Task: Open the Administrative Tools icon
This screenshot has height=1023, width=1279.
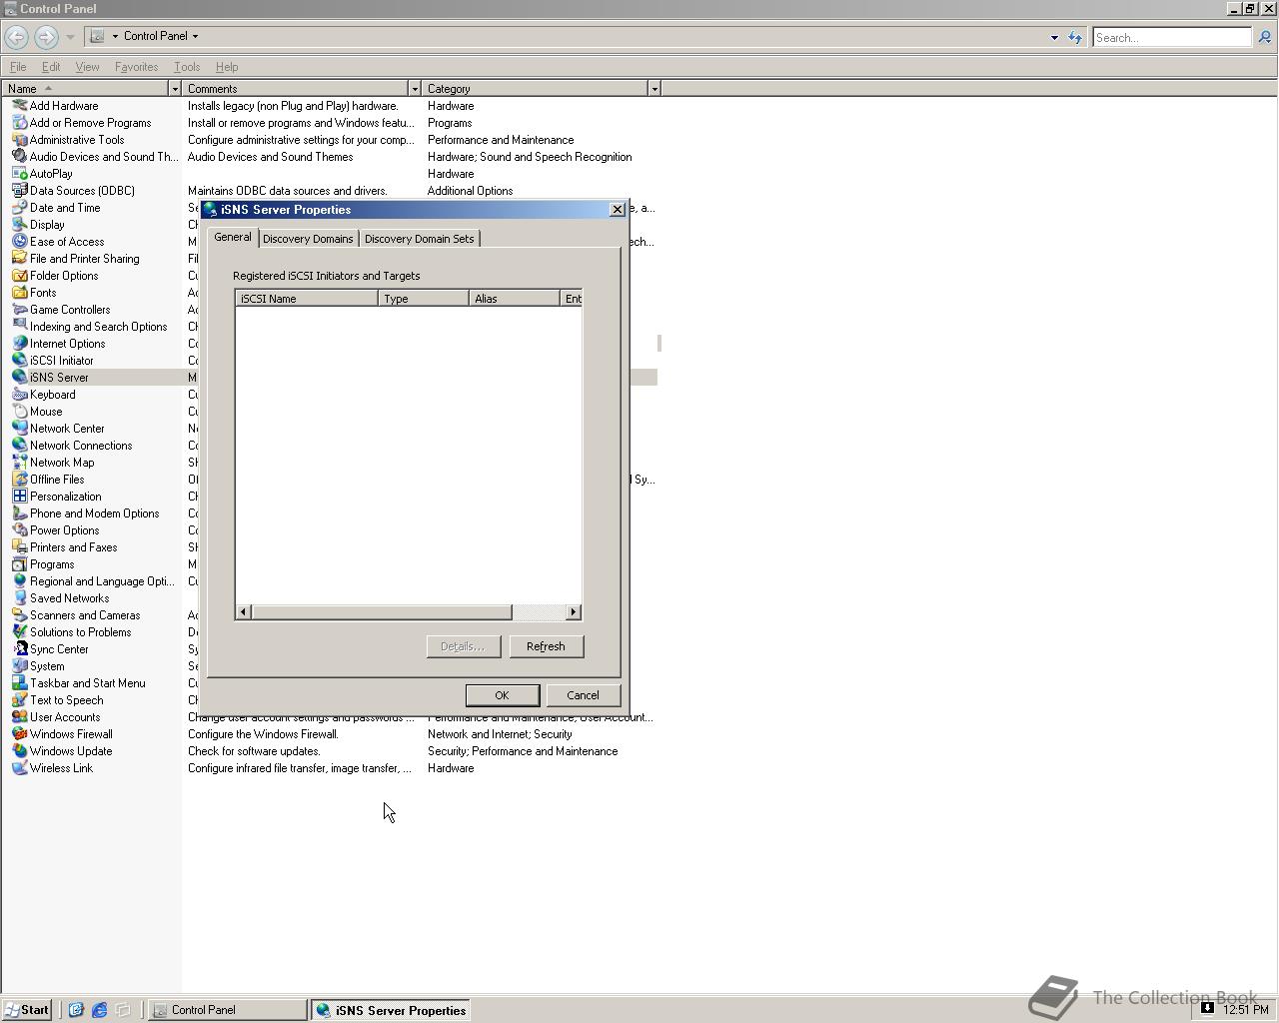Action: click(x=19, y=140)
